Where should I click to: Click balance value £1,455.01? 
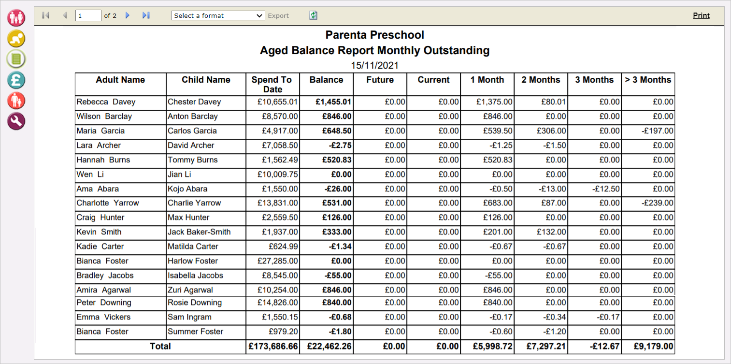point(333,102)
